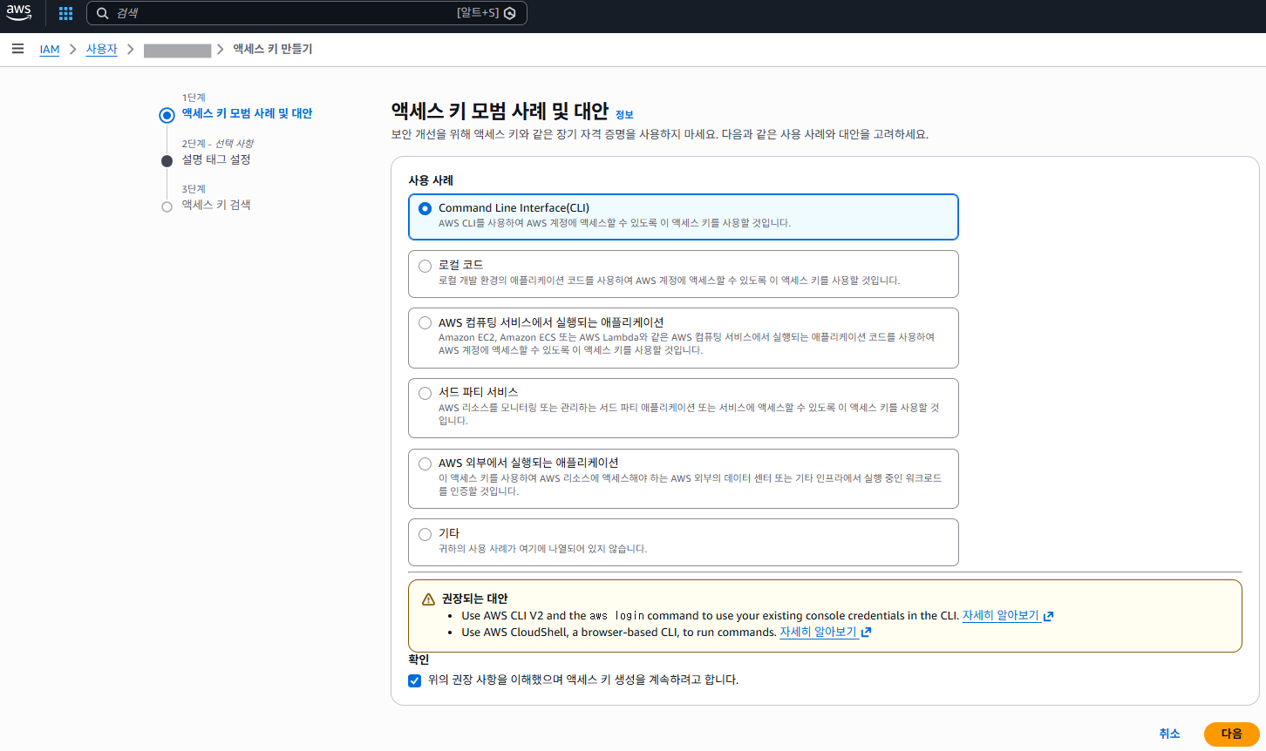Screen dimensions: 1266x751
Task: Click the step 3 empty circle for 액세스 키 검색
Action: (x=167, y=206)
